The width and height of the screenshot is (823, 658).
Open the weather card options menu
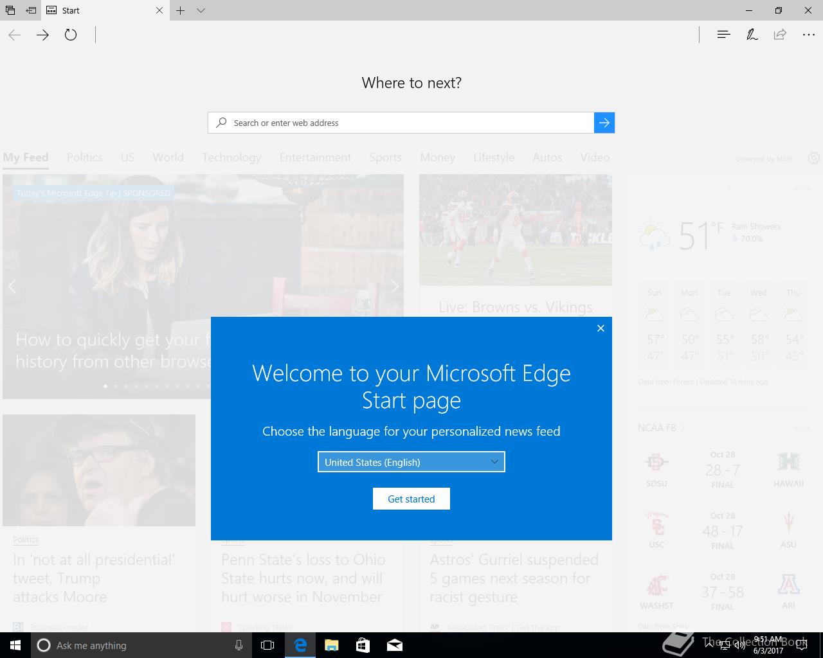tap(802, 189)
